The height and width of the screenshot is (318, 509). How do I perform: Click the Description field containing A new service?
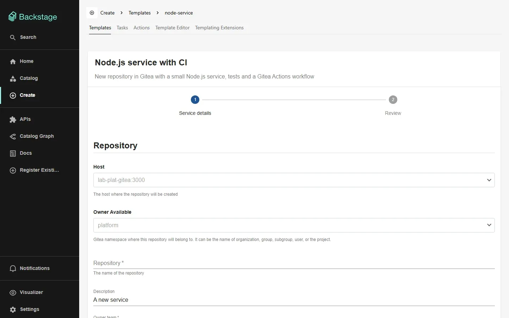294,300
